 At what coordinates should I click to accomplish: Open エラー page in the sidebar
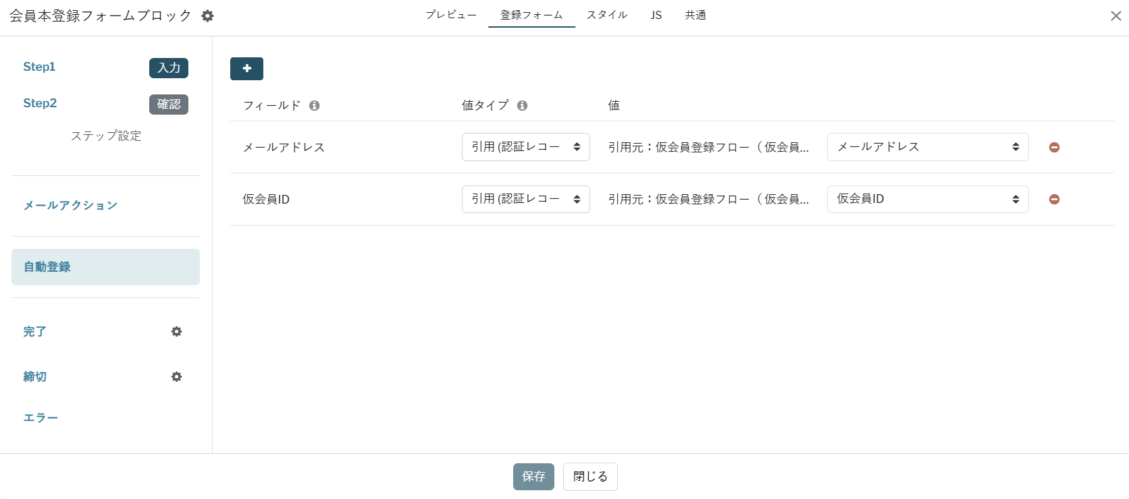[41, 418]
